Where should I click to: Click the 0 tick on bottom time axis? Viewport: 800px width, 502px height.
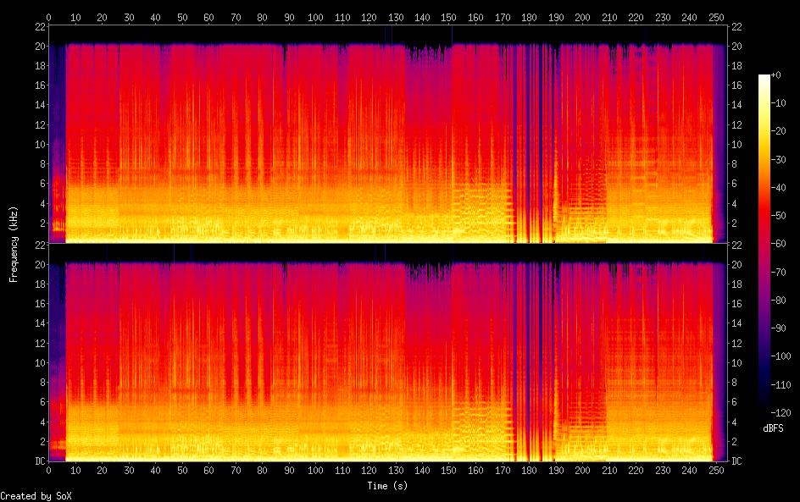tap(49, 471)
